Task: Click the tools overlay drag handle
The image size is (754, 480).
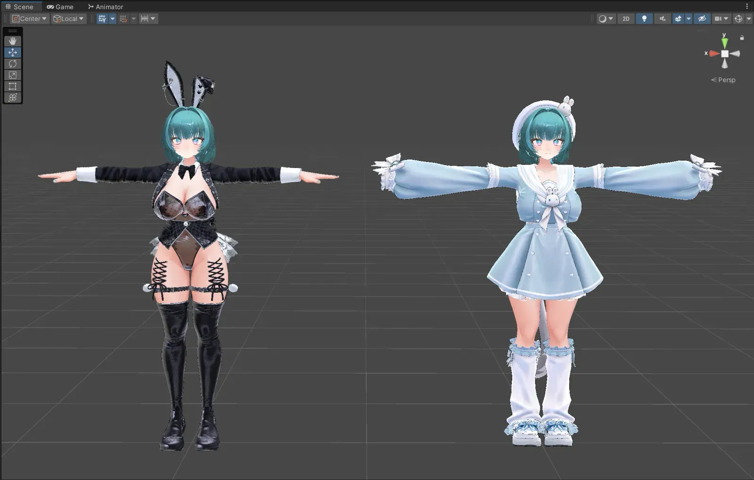Action: tap(13, 31)
